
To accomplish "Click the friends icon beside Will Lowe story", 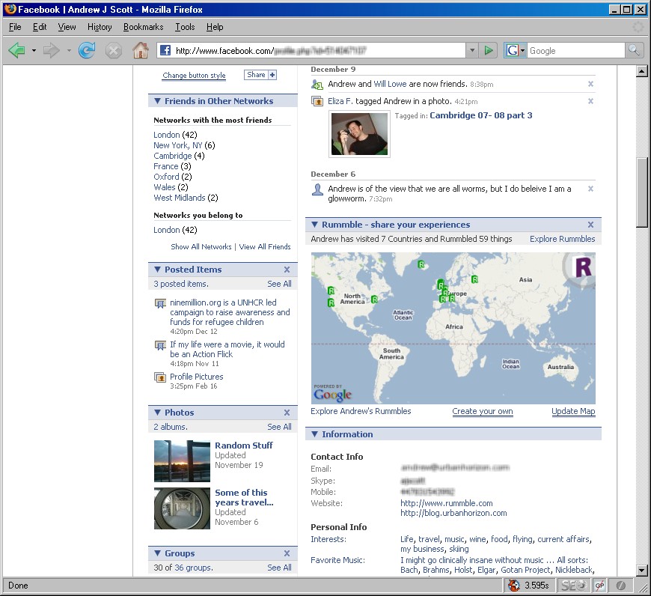I will tap(317, 85).
